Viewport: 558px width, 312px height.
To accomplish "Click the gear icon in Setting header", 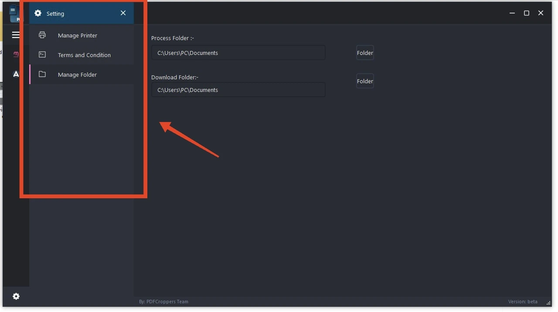I will pyautogui.click(x=38, y=13).
